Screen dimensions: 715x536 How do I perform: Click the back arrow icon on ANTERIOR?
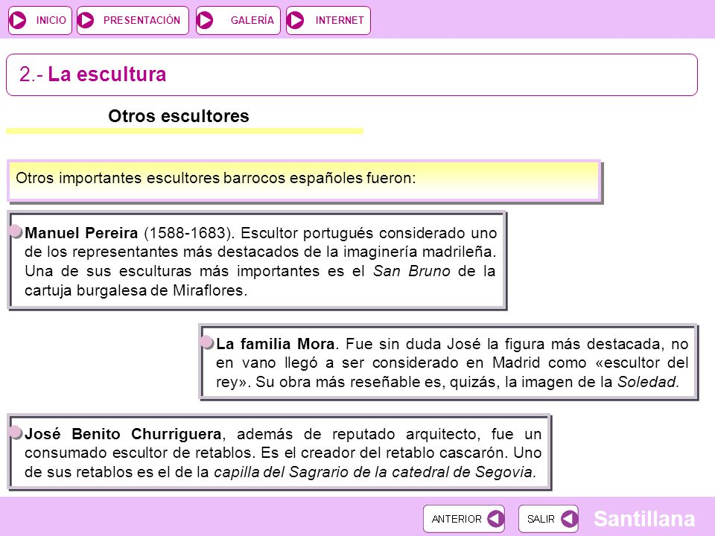(496, 519)
